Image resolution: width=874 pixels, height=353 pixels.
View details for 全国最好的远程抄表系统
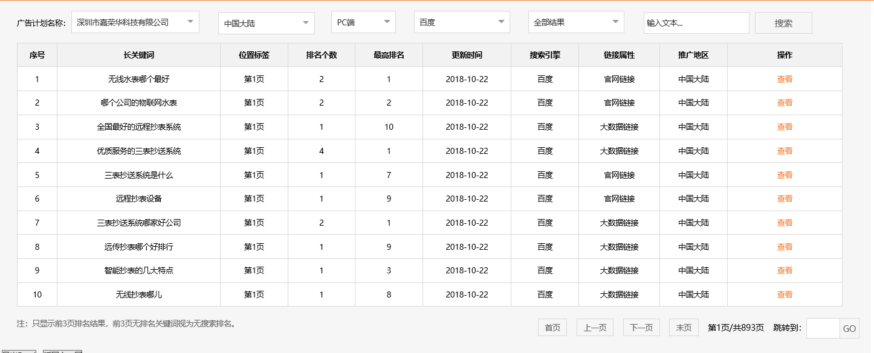click(x=784, y=127)
